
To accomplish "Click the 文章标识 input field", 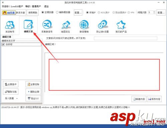I will click(126, 38).
